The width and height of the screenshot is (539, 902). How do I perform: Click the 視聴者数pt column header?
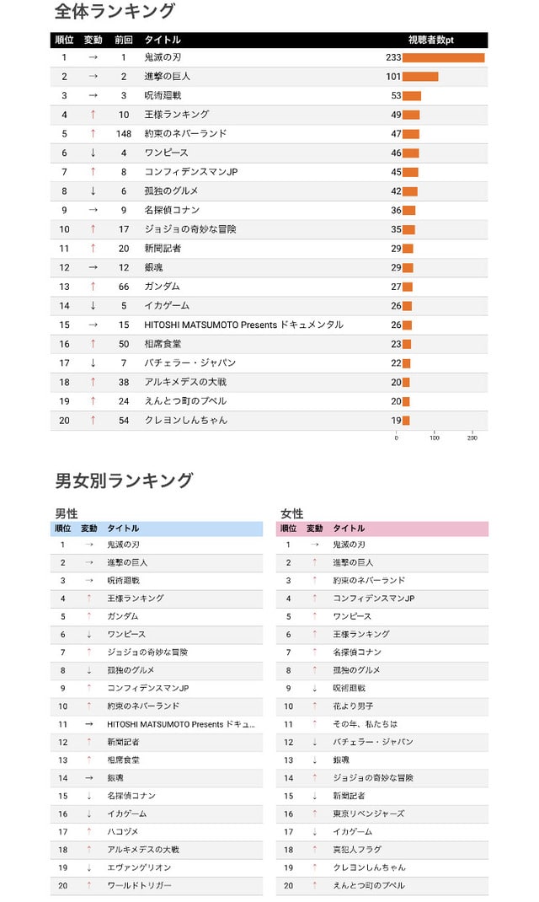click(431, 40)
